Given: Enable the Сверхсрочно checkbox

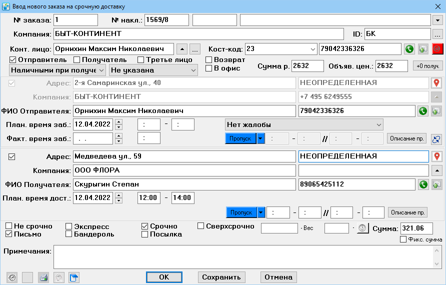Looking at the screenshot, I should (201, 226).
